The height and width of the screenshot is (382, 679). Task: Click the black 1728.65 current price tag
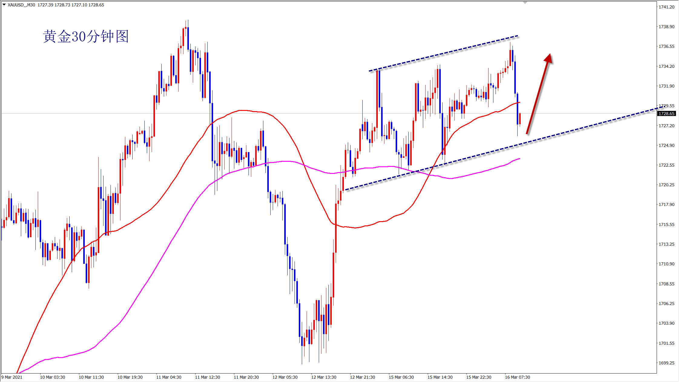667,114
